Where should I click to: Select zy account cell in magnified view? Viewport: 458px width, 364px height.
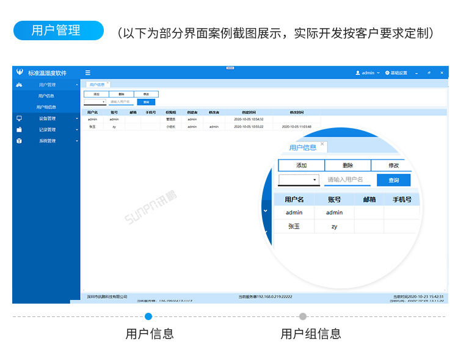334,226
